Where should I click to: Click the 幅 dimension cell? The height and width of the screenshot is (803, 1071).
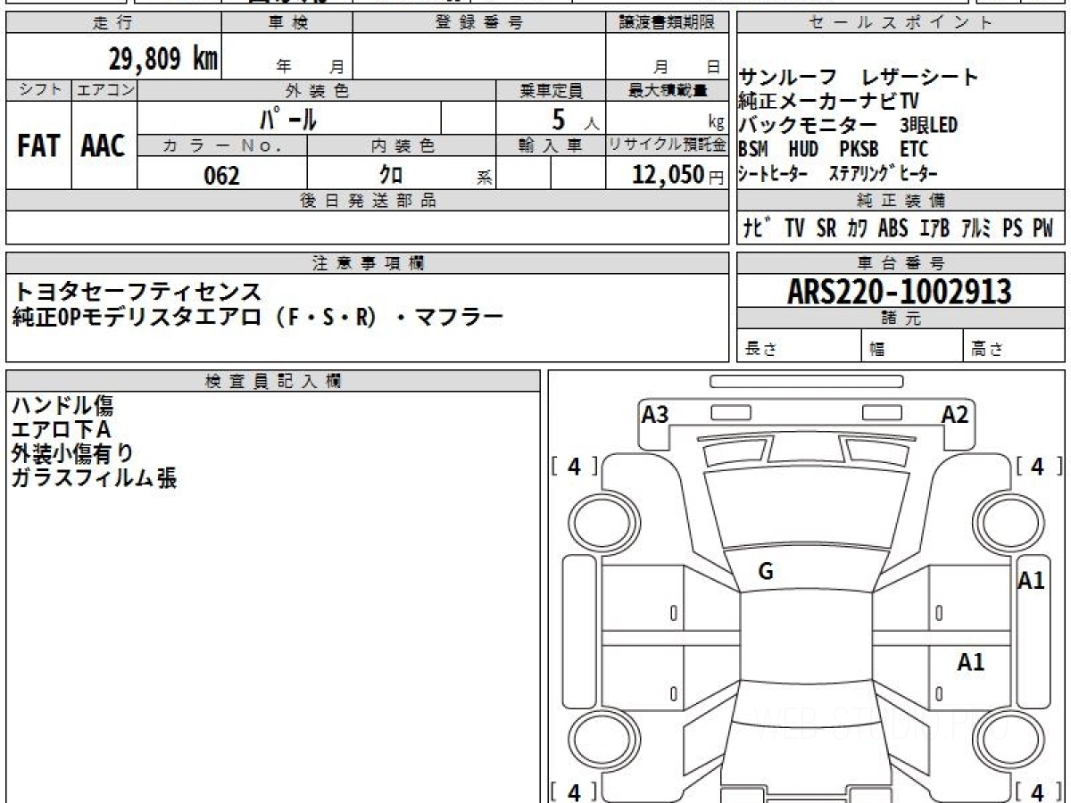[912, 346]
